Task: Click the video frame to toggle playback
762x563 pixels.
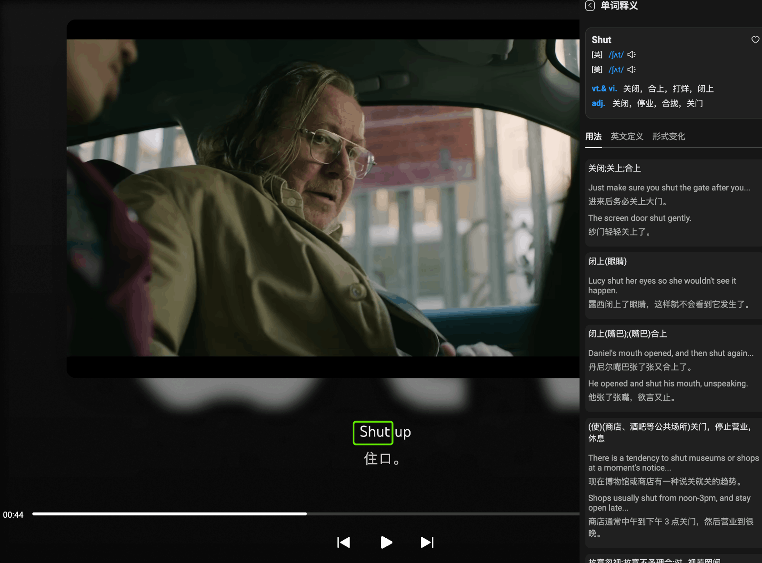Action: [323, 198]
